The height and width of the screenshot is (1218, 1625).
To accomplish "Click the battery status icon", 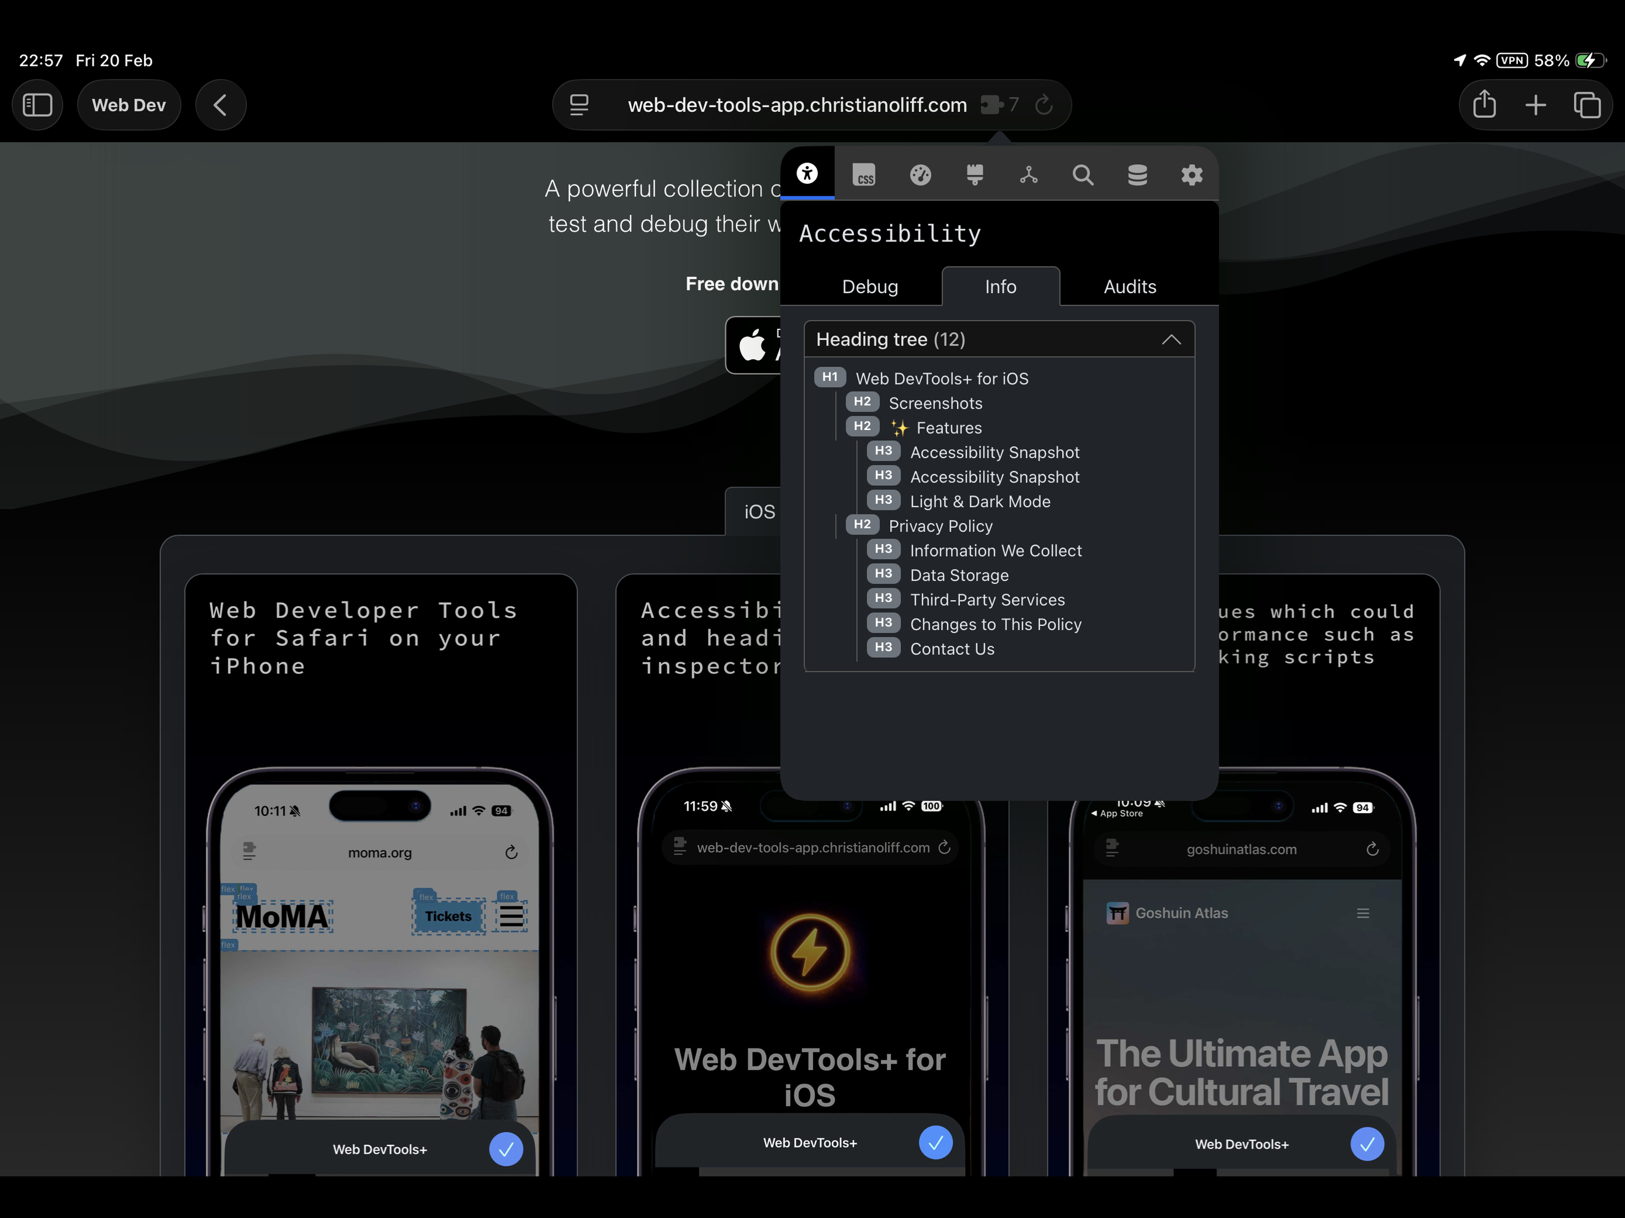I will (1590, 60).
